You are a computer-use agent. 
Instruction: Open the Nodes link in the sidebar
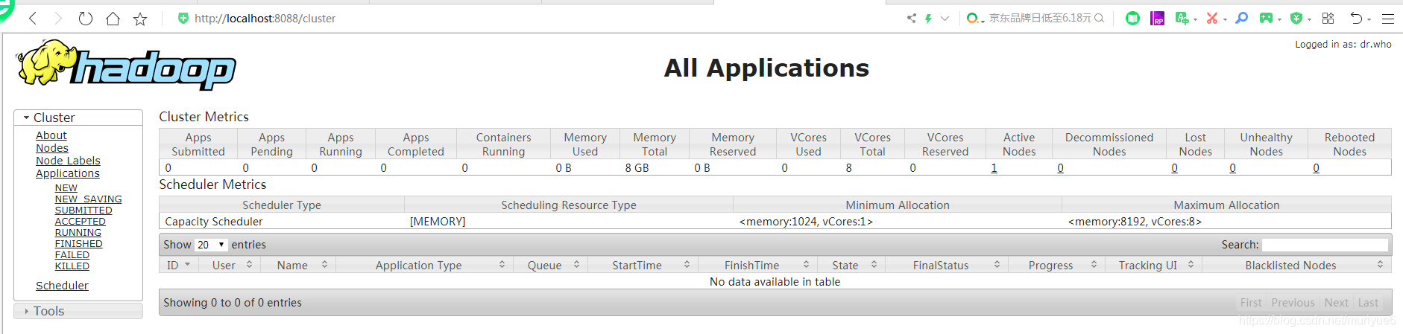tap(52, 148)
